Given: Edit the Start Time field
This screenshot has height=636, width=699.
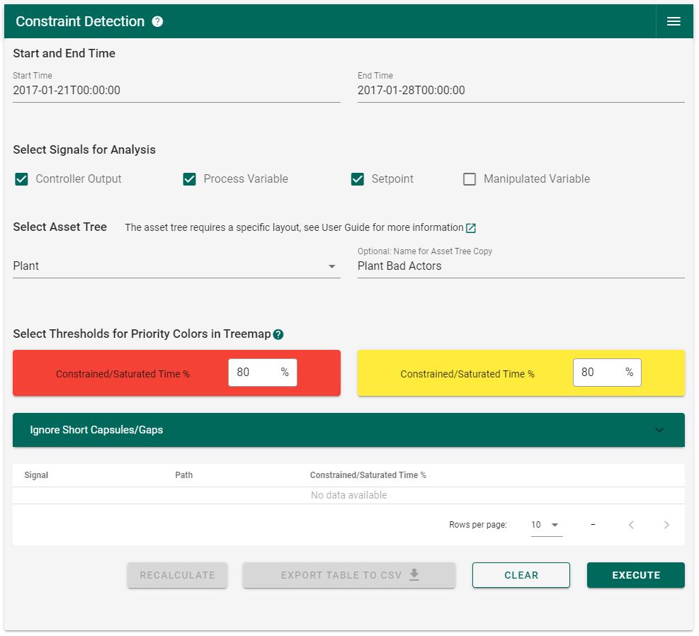Looking at the screenshot, I should [x=176, y=91].
